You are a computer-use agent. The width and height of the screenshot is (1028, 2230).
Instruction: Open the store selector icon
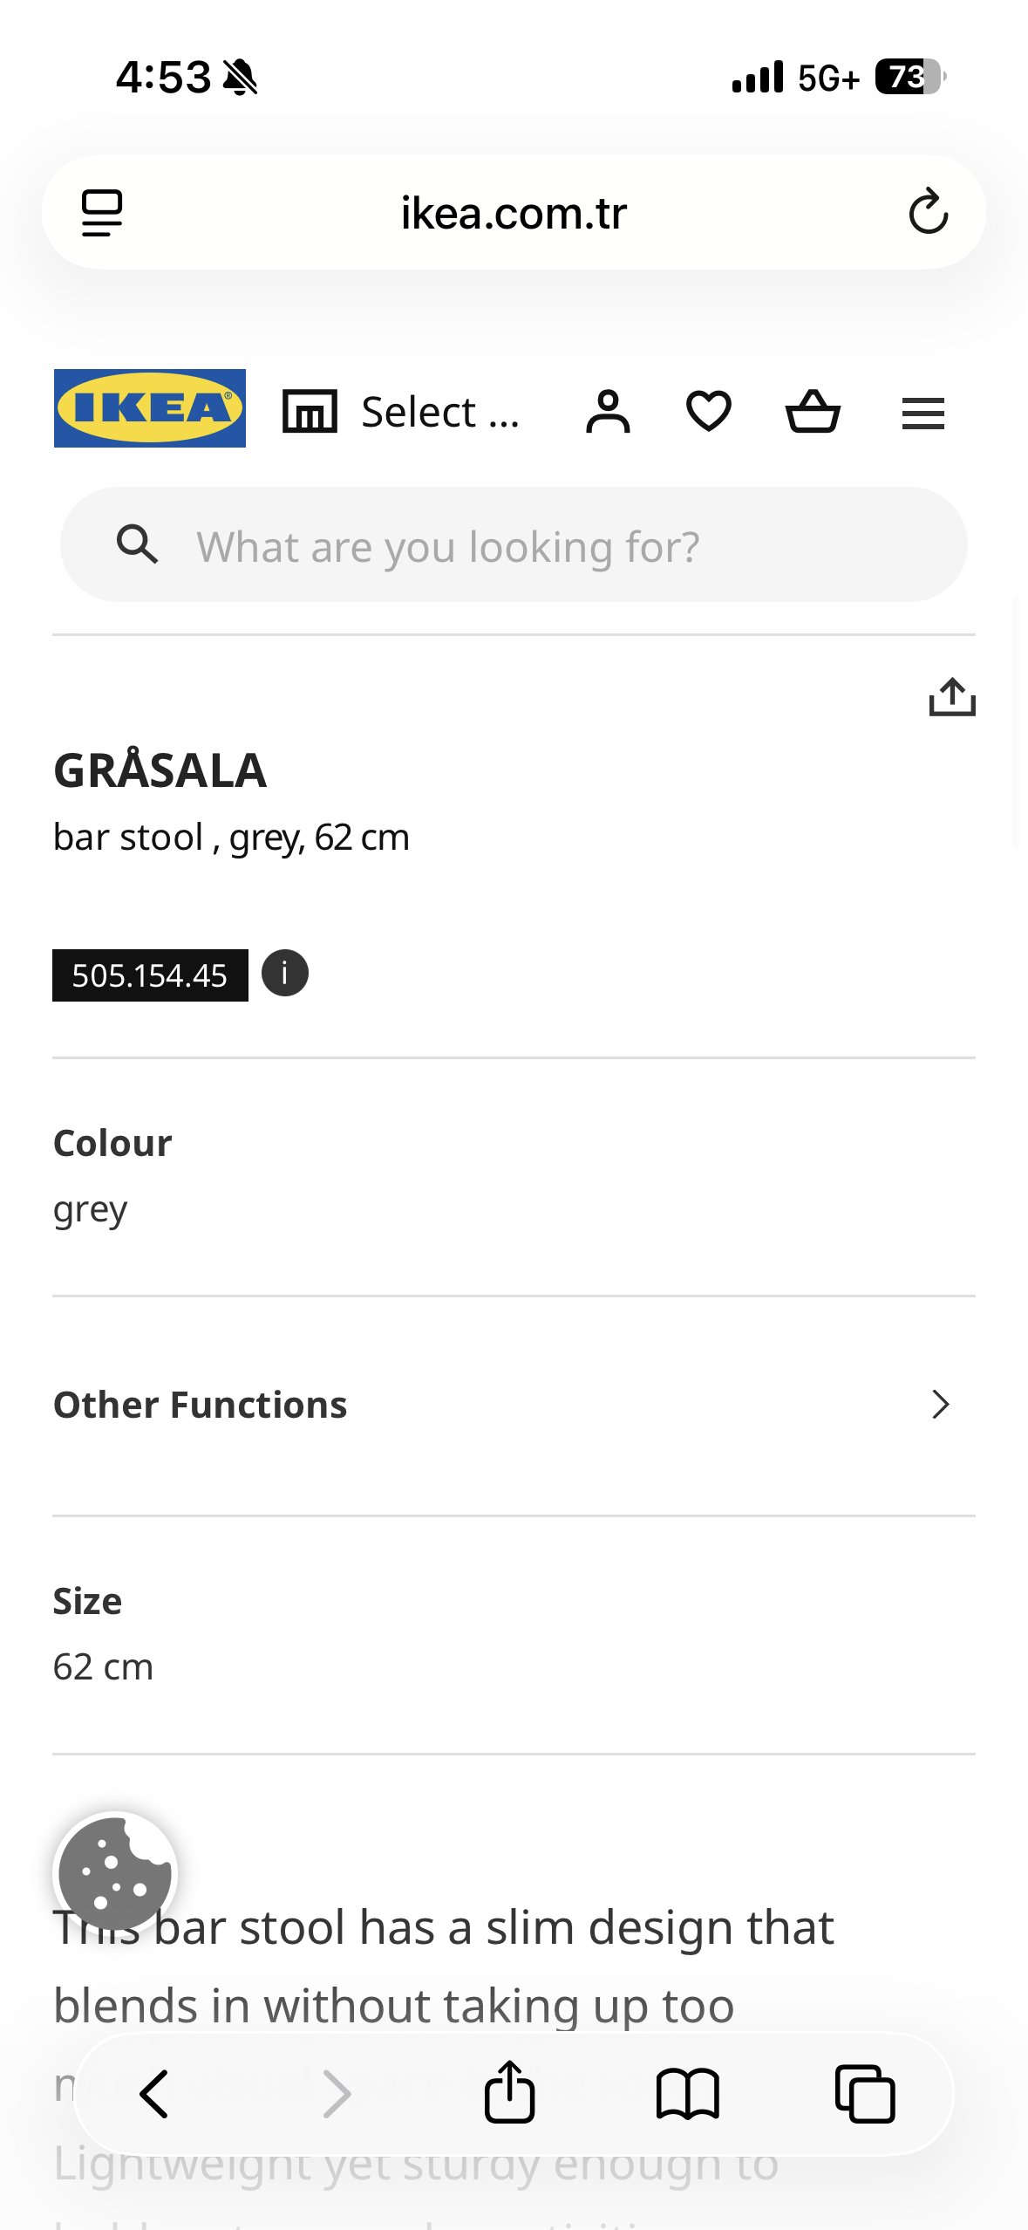click(x=310, y=412)
